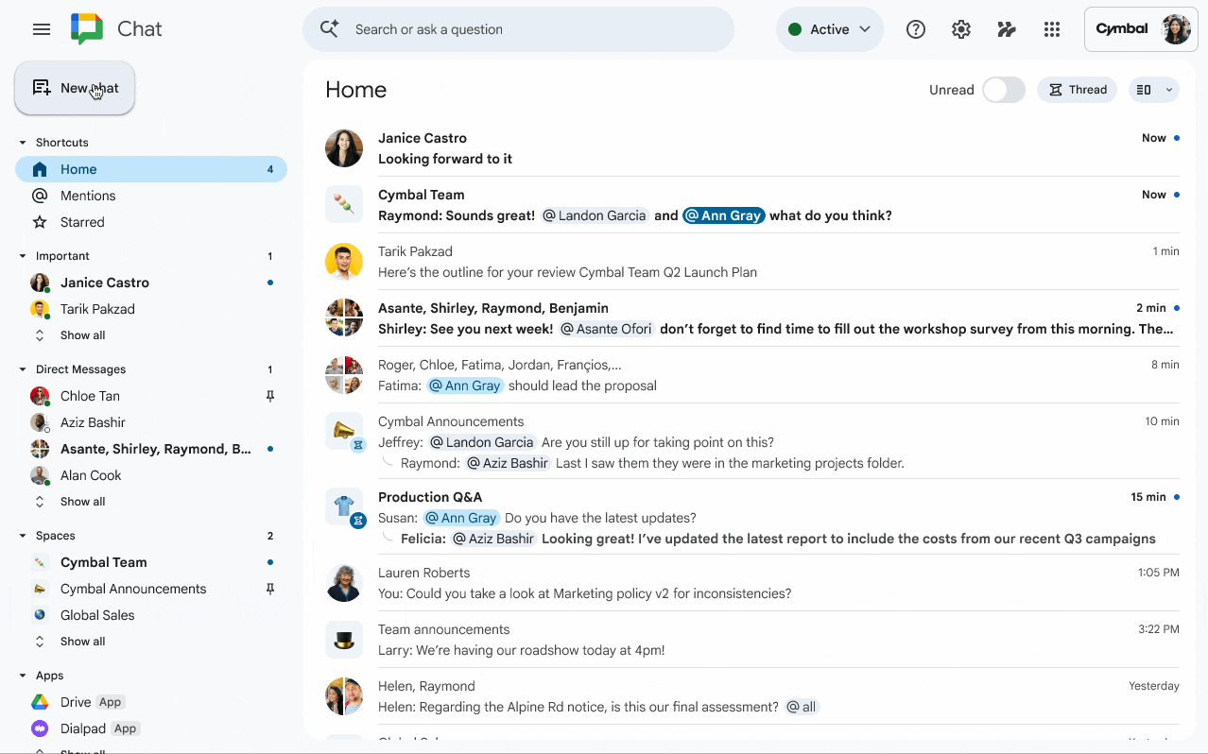This screenshot has height=754, width=1208.
Task: Open the Home shortcut tab
Action: point(78,169)
